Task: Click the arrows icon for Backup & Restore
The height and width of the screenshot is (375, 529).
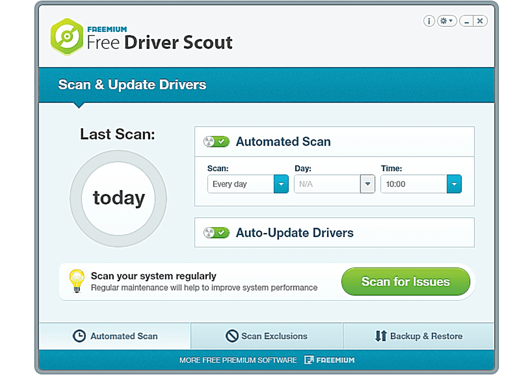Action: pyautogui.click(x=381, y=336)
